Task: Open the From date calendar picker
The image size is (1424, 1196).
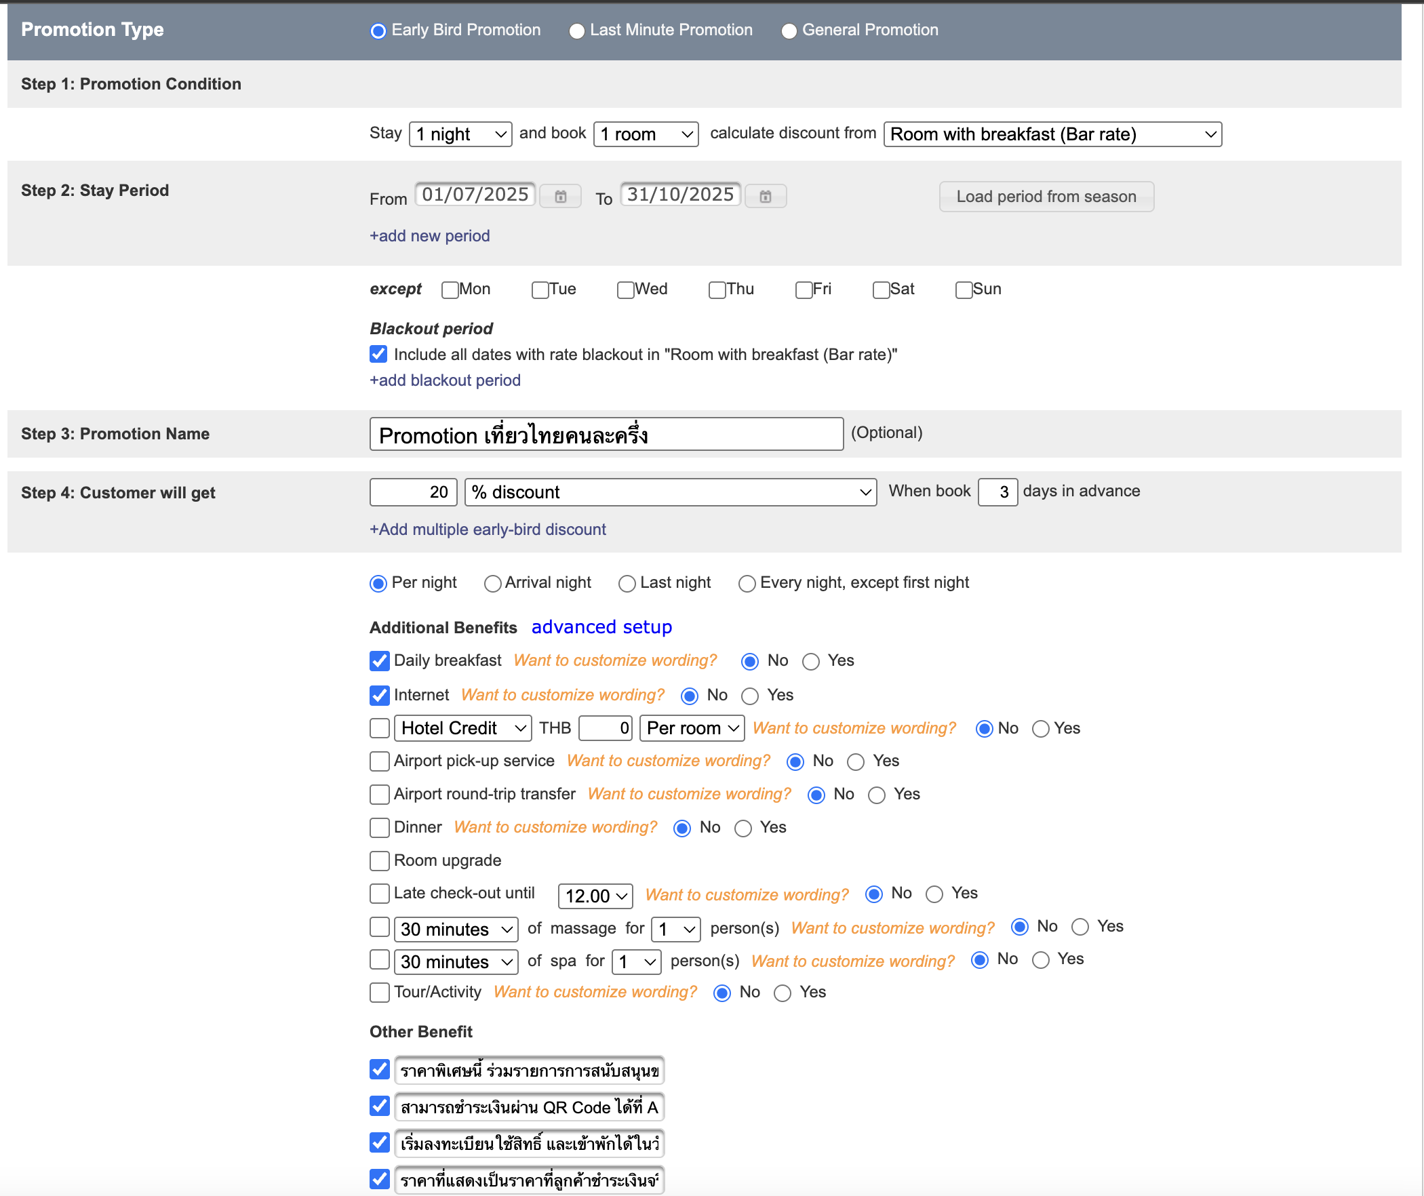Action: (560, 197)
